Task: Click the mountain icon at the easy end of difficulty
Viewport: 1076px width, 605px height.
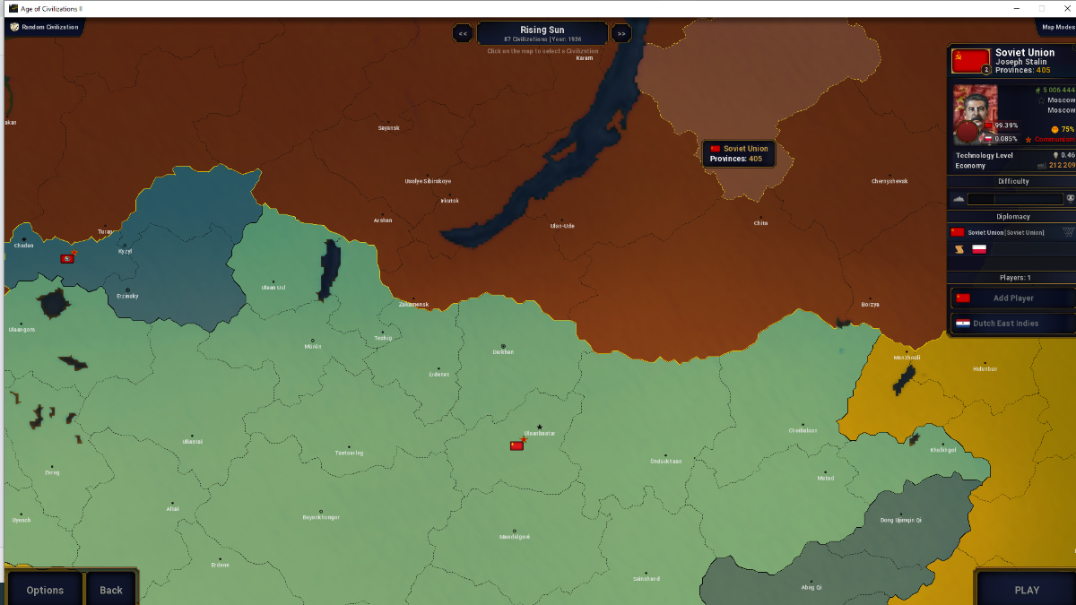Action: coord(959,199)
